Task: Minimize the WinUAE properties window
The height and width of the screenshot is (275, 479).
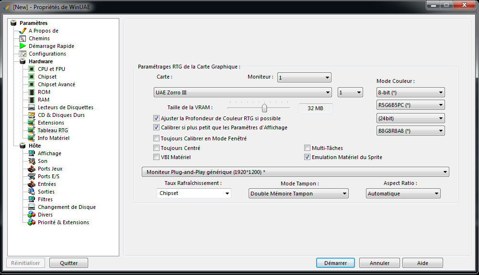Action: [x=433, y=5]
